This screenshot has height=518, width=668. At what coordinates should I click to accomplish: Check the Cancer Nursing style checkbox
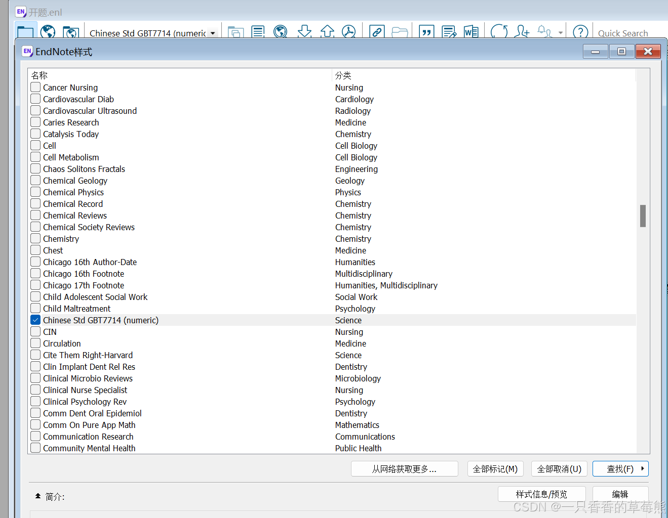tap(35, 87)
